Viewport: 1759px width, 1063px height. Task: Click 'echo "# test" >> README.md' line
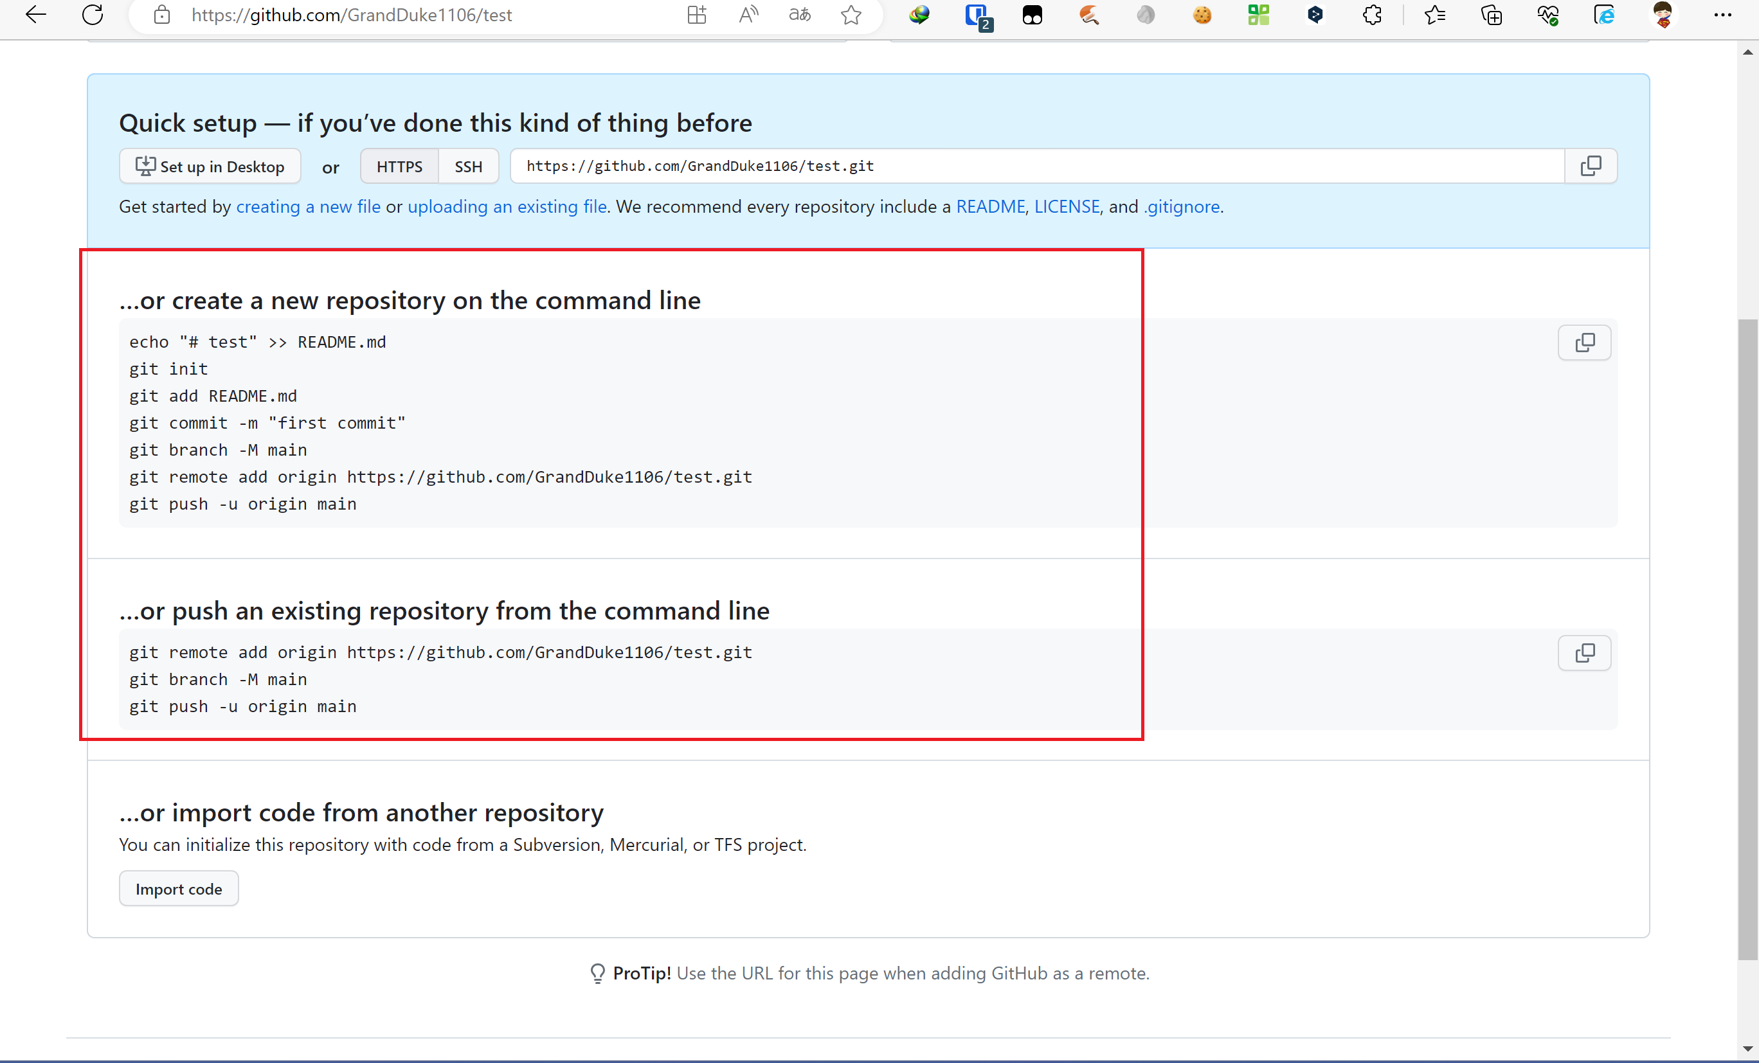point(258,343)
